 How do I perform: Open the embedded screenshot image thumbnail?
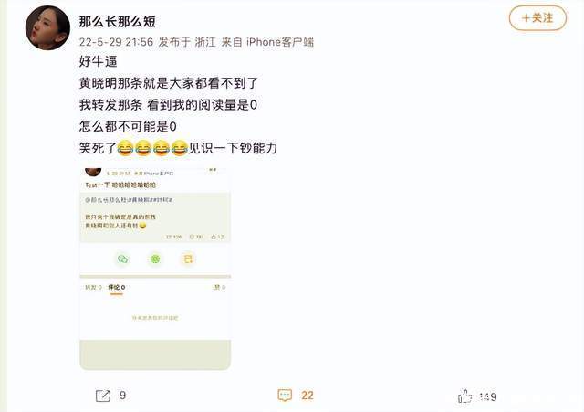pos(155,269)
